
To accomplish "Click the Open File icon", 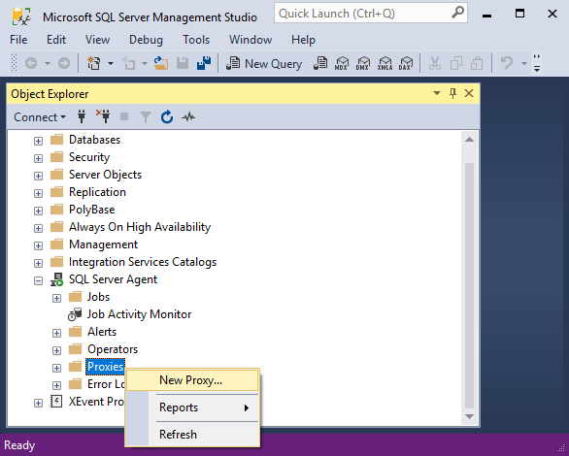I will (161, 63).
